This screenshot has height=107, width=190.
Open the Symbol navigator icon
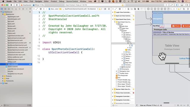(9, 9)
